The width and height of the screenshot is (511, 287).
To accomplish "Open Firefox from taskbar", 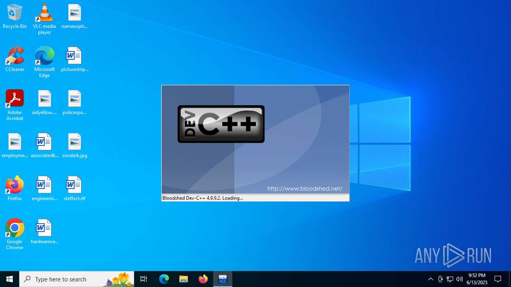I will tap(203, 279).
